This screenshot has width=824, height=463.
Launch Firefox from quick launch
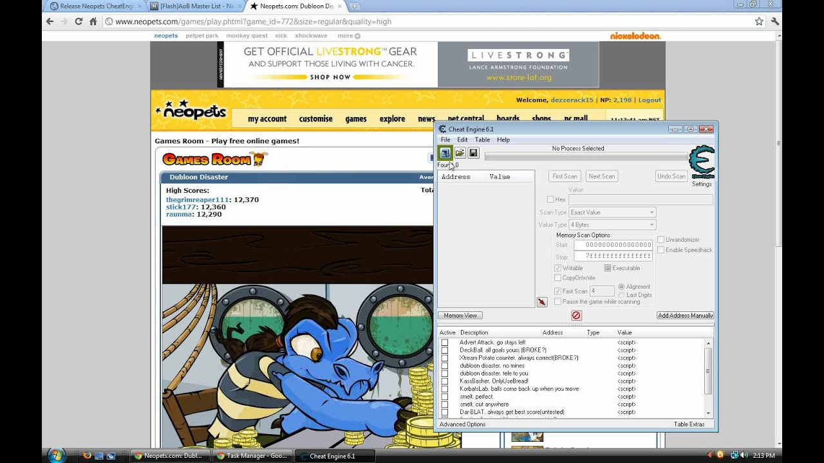pyautogui.click(x=87, y=455)
